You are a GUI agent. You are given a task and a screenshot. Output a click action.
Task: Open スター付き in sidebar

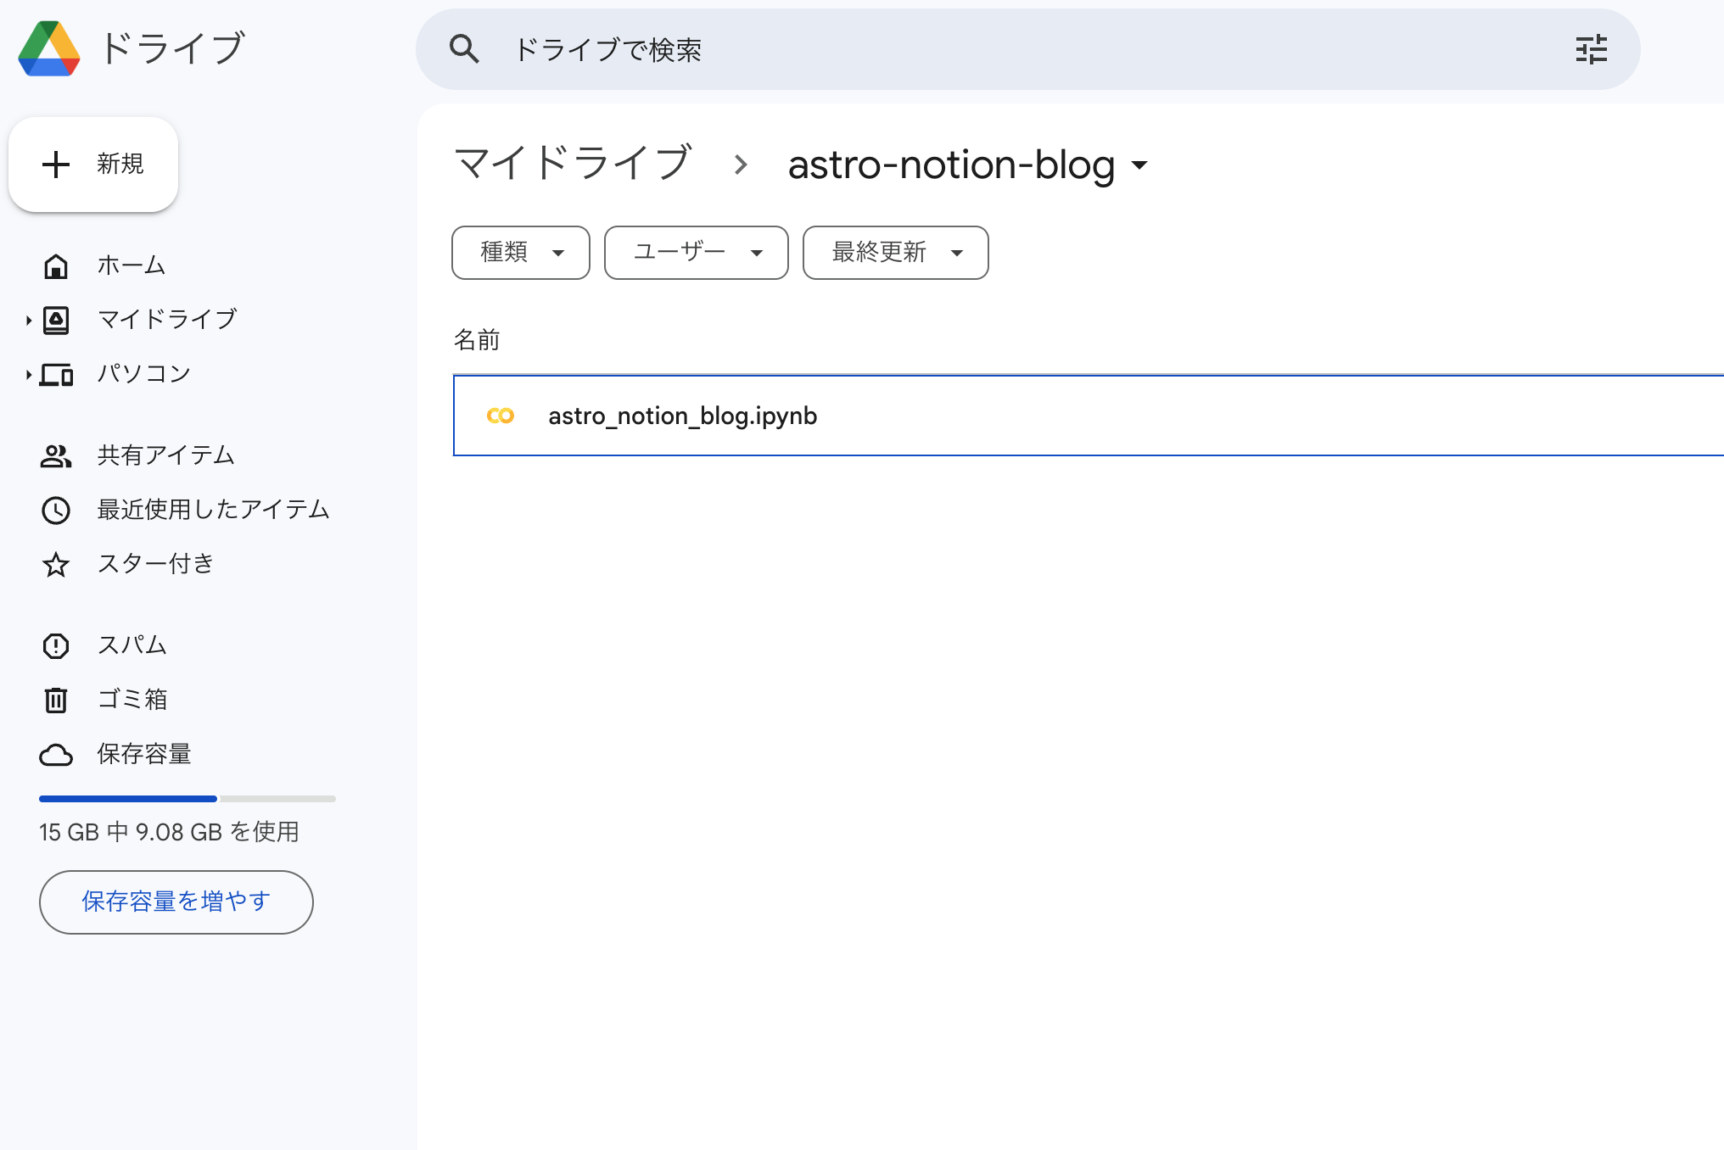pos(155,564)
